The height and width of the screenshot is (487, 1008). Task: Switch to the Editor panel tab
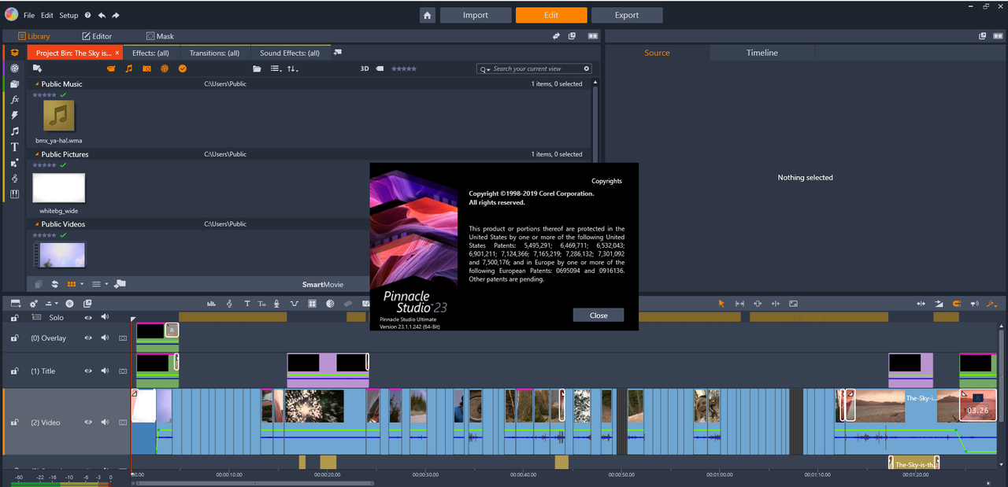click(97, 36)
